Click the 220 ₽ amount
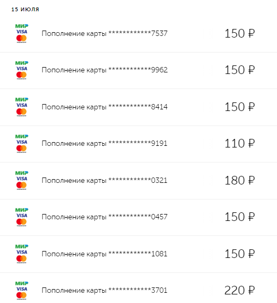 [x=239, y=290]
